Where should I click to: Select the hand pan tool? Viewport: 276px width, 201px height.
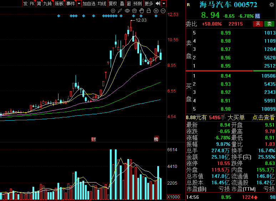coord(142,11)
